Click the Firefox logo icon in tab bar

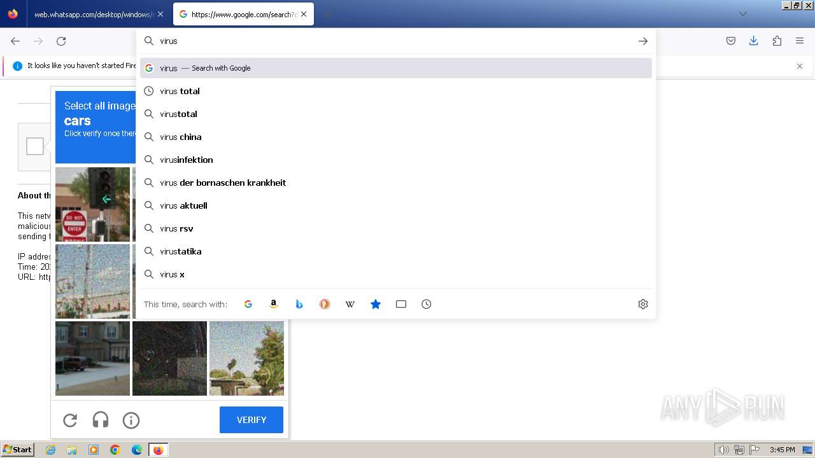click(x=13, y=14)
